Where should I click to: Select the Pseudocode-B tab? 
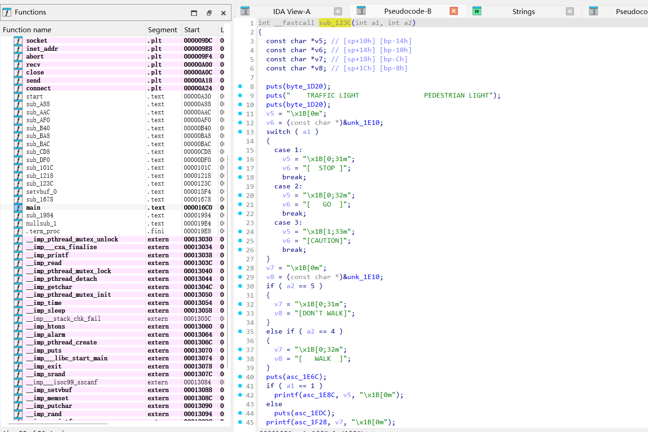tap(407, 11)
